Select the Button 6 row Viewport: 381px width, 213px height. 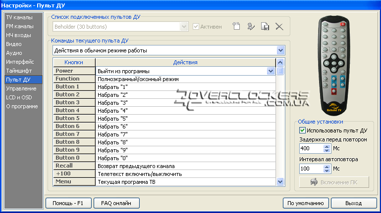(x=74, y=126)
